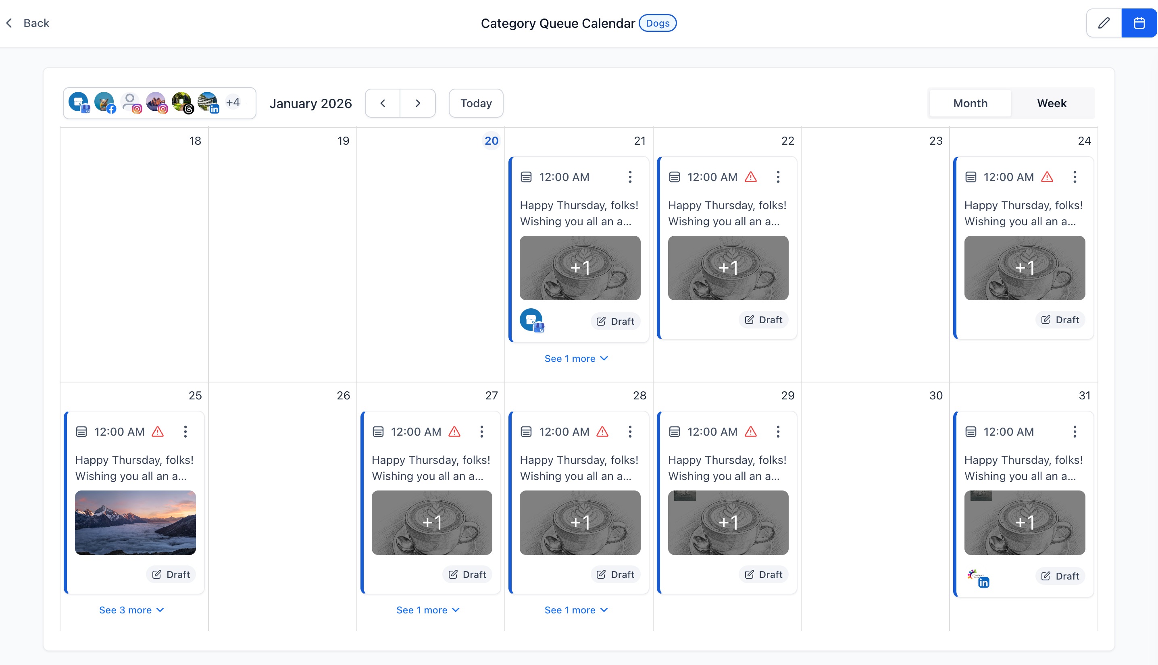Click the Today button
The width and height of the screenshot is (1158, 665).
click(x=476, y=103)
